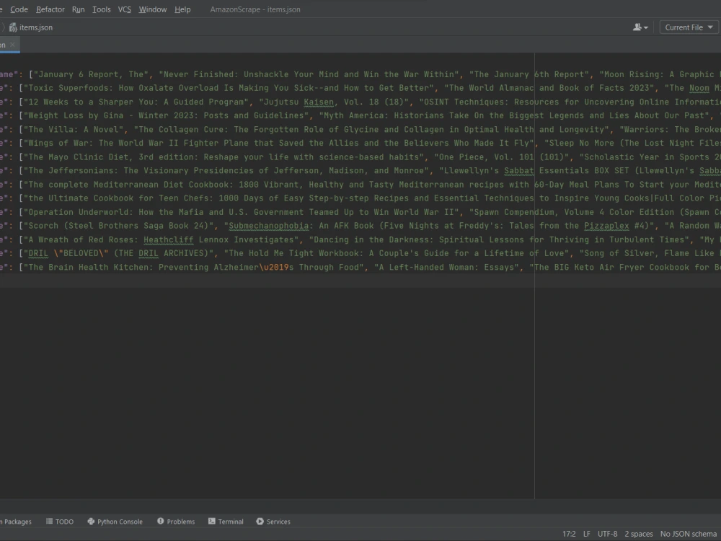Close the items.json editor tab

[12, 43]
